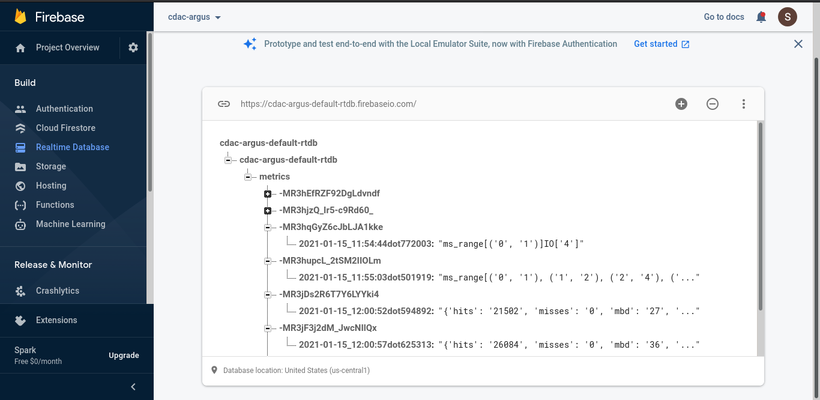The width and height of the screenshot is (820, 400).
Task: Click Get started link in banner
Action: point(662,44)
